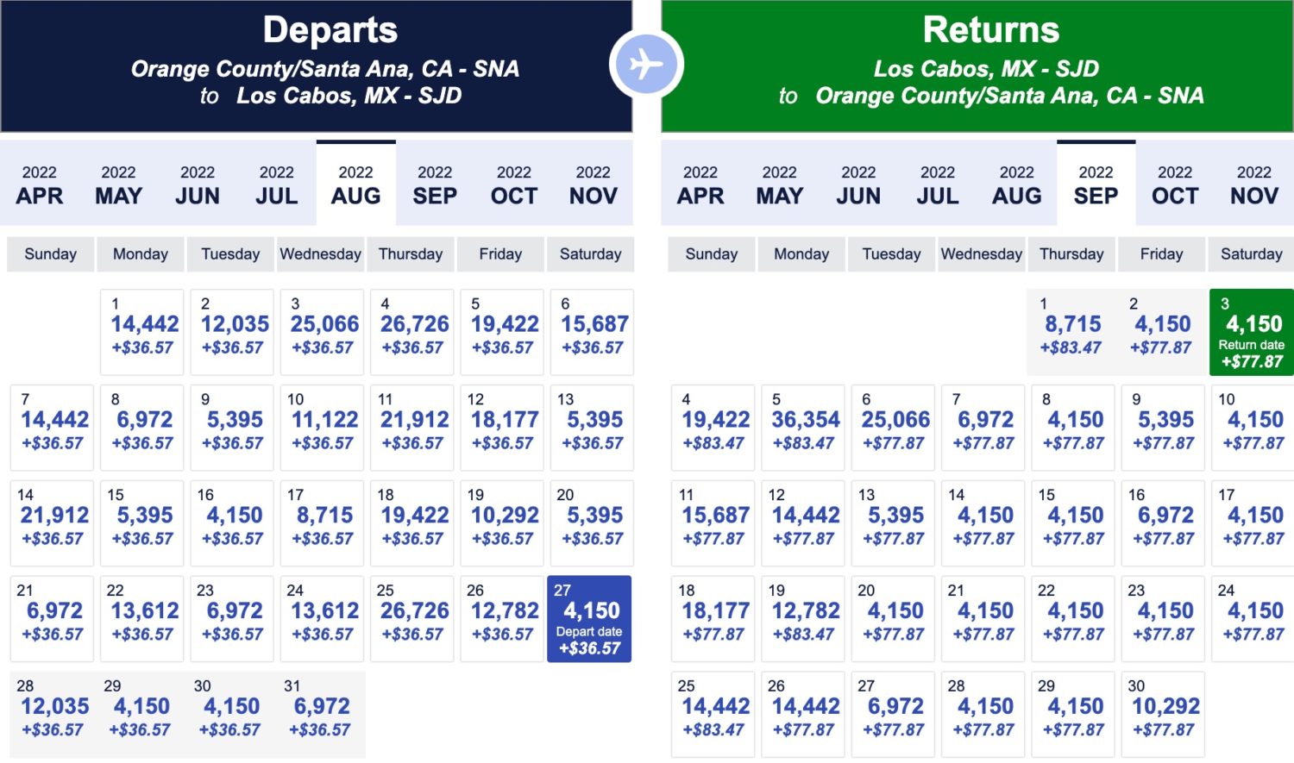Choose September 18 return for 18,177 points
The image size is (1294, 763).
713,618
